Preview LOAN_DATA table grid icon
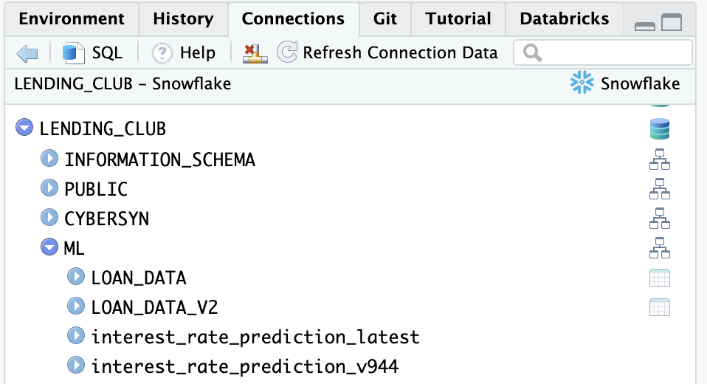 [659, 278]
